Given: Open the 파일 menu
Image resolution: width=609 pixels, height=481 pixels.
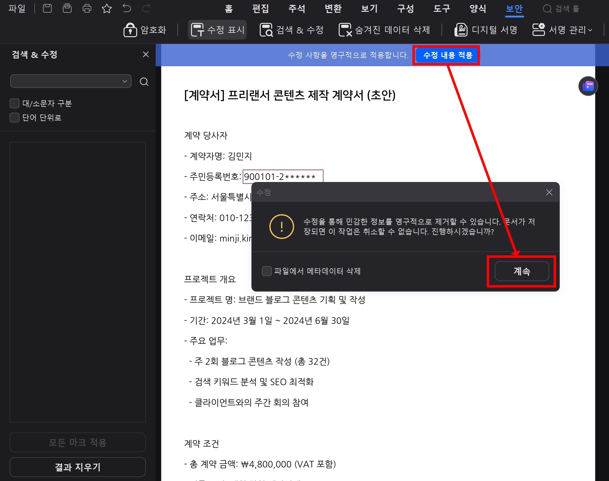Looking at the screenshot, I should 17,8.
